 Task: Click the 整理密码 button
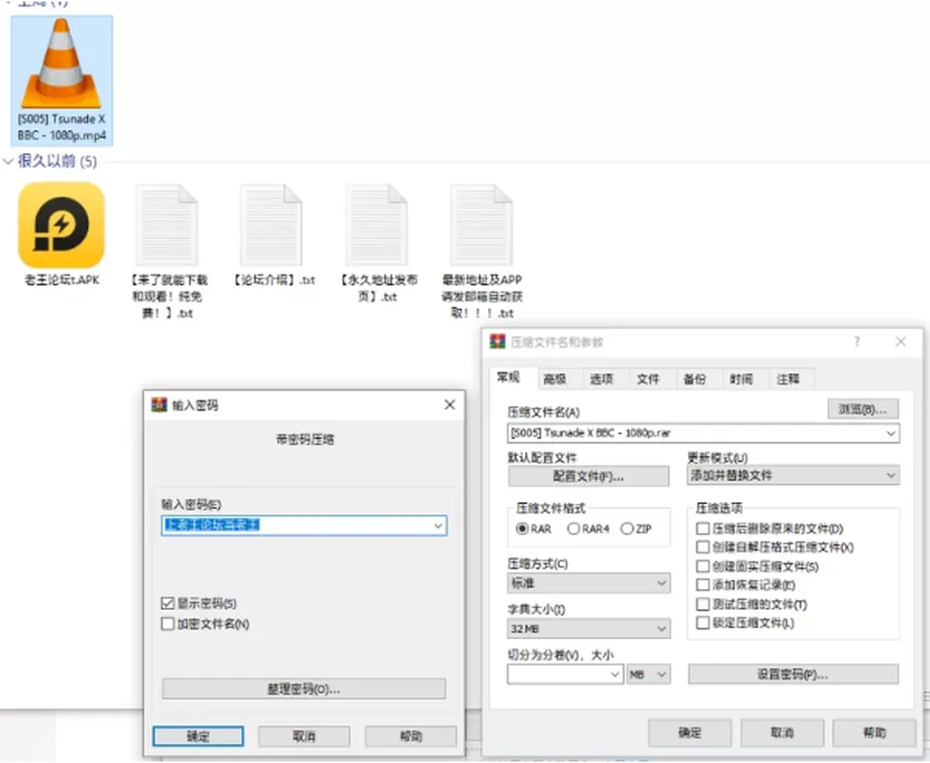click(x=303, y=689)
